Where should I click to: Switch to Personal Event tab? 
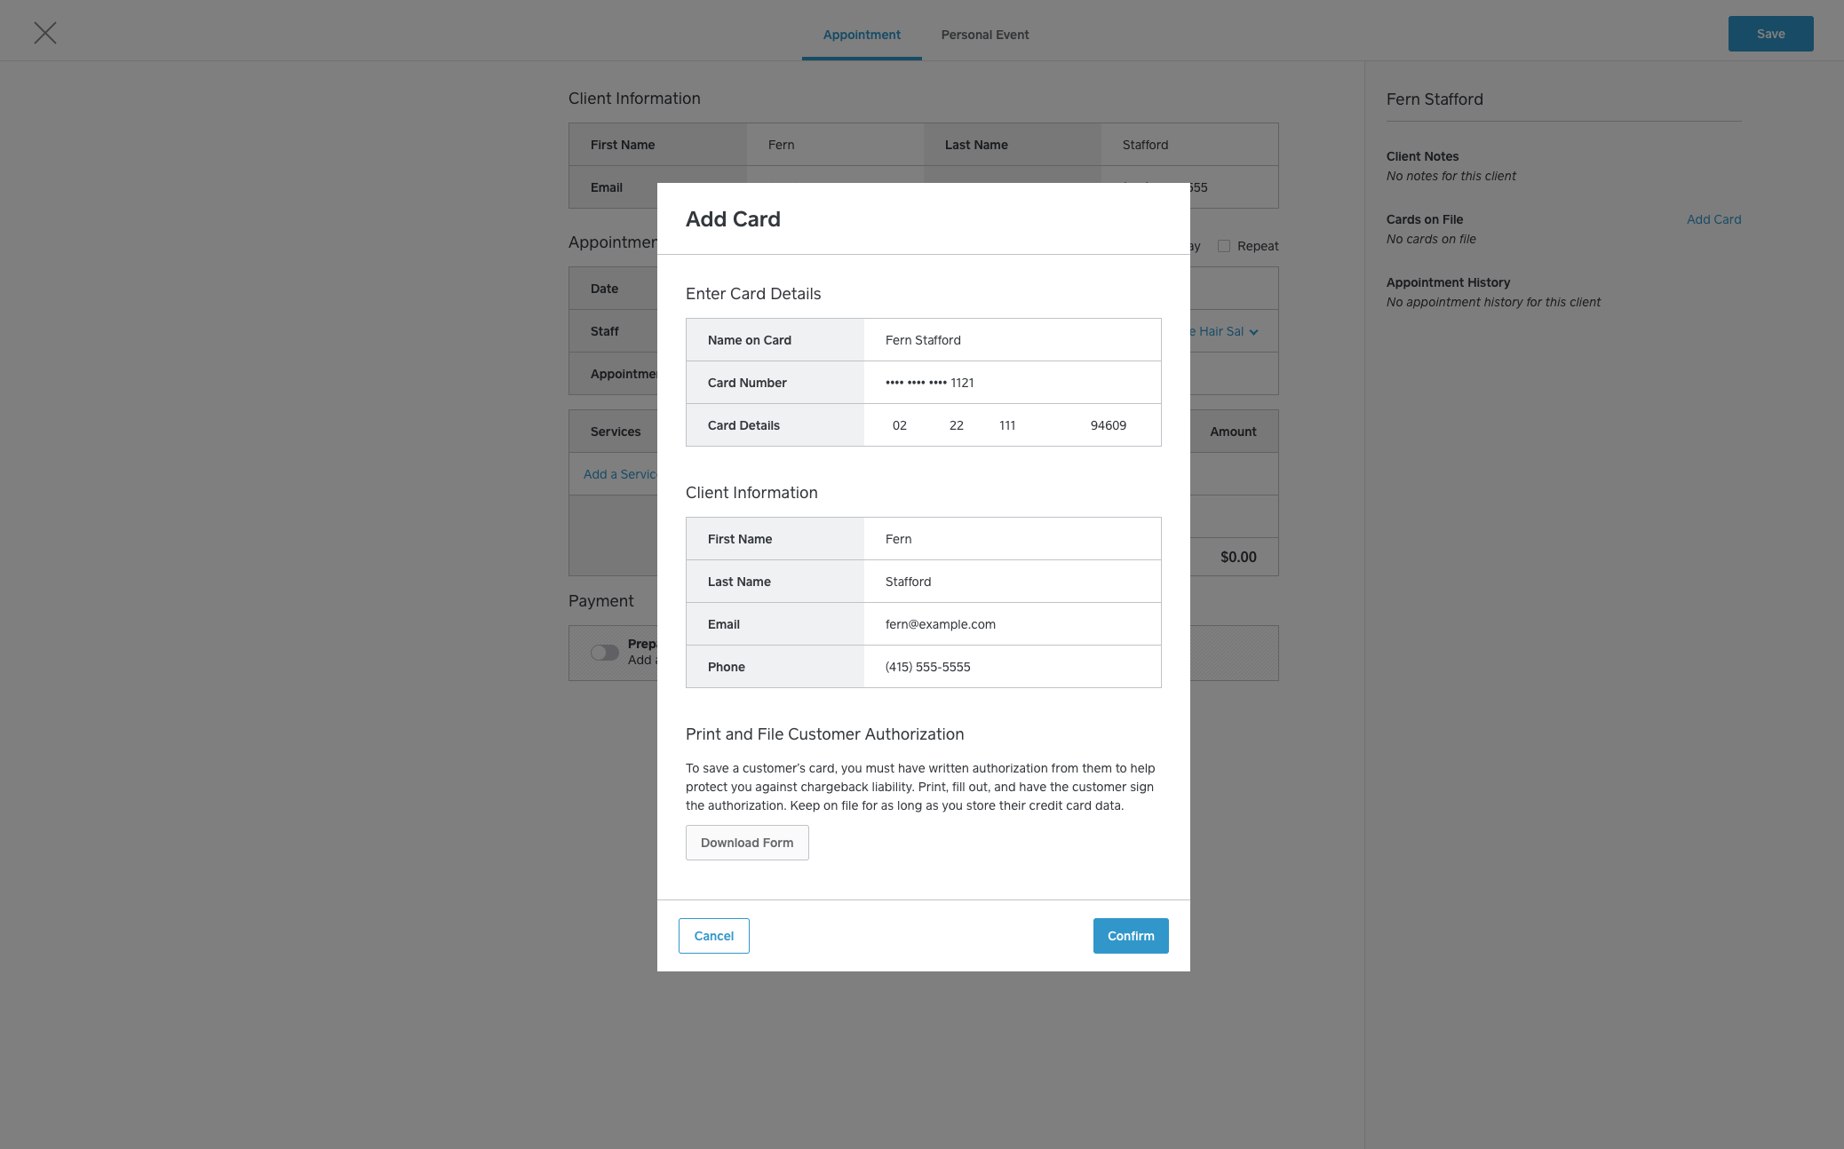click(985, 33)
